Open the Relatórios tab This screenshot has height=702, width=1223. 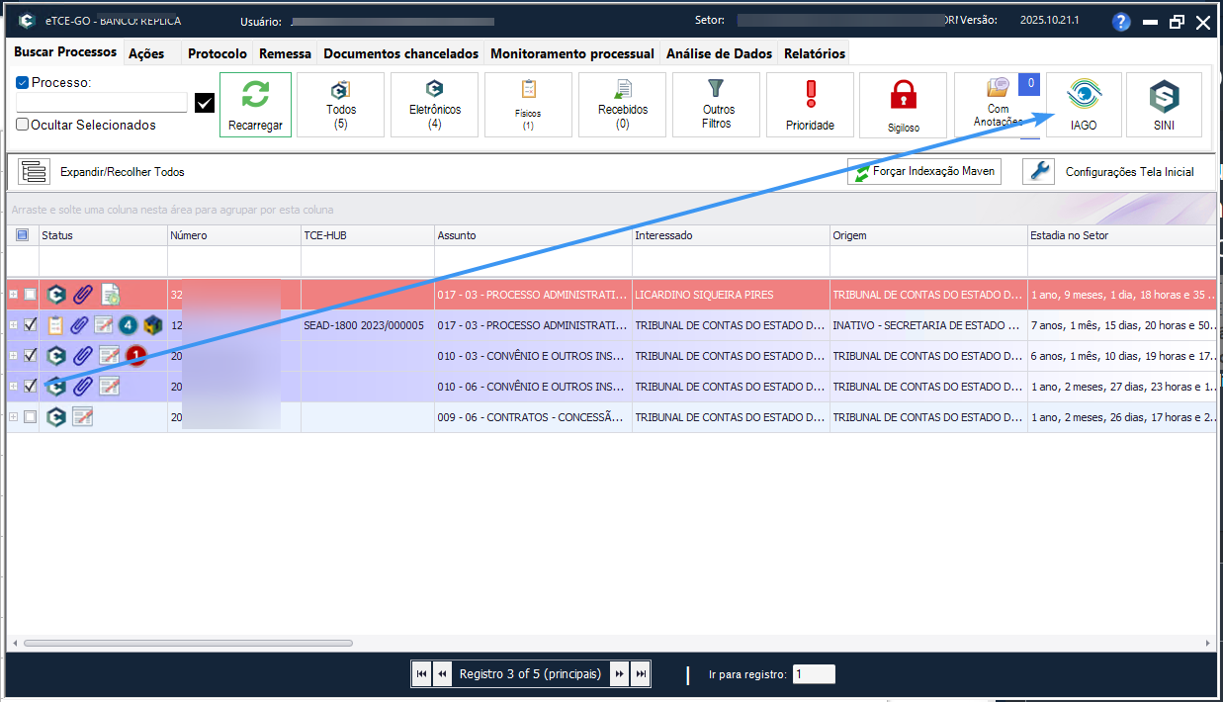[814, 54]
